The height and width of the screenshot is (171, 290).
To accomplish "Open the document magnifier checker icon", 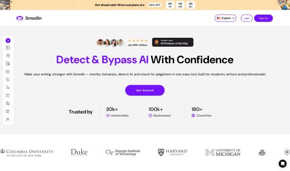I will [x=8, y=64].
